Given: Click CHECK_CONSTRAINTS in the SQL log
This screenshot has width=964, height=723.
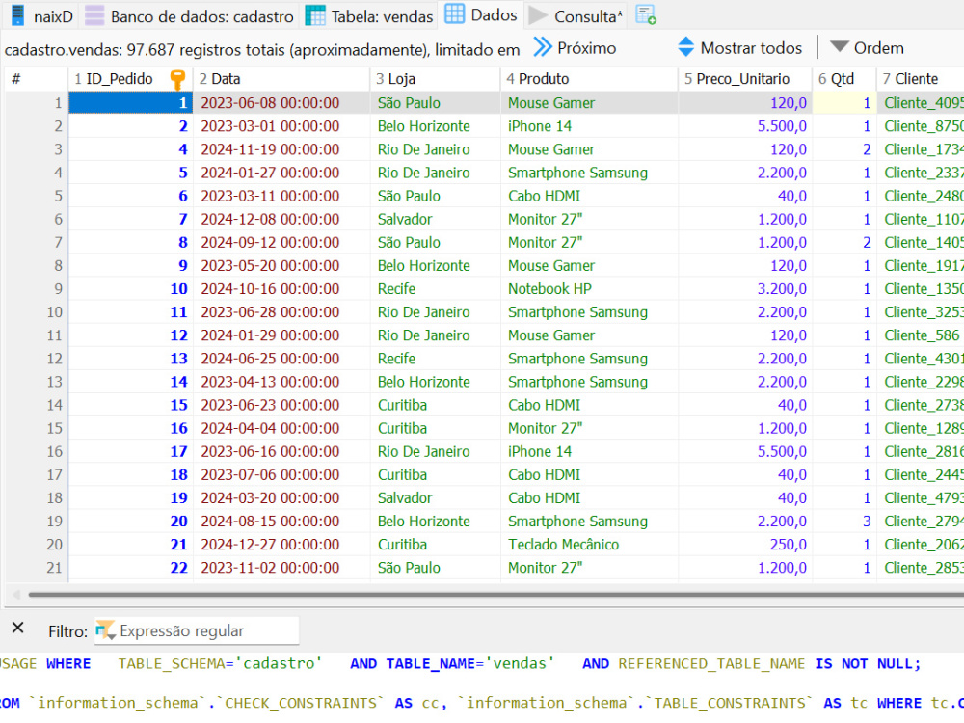Looking at the screenshot, I should (x=301, y=703).
